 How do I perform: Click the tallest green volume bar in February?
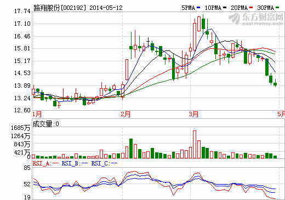click(131, 148)
